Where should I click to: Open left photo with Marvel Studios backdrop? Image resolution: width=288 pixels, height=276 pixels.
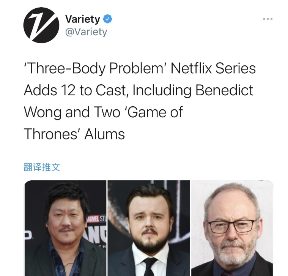click(x=65, y=228)
